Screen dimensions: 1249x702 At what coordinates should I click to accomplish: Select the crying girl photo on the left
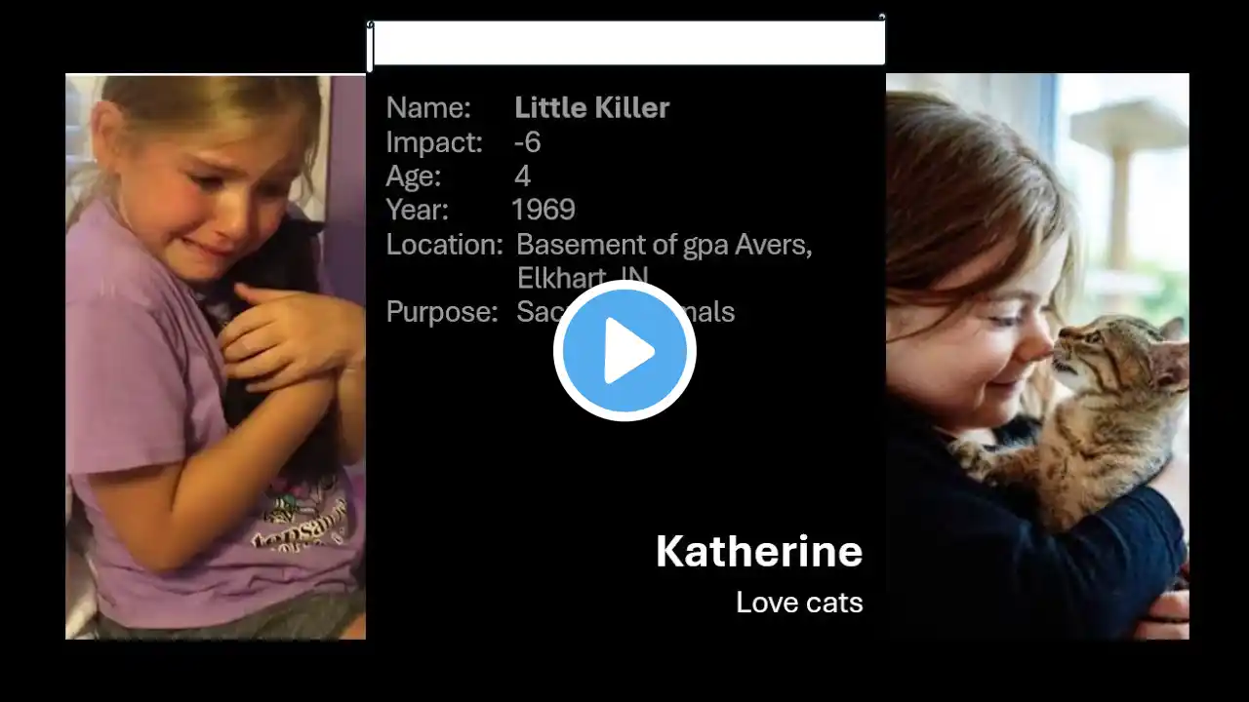[x=216, y=357]
